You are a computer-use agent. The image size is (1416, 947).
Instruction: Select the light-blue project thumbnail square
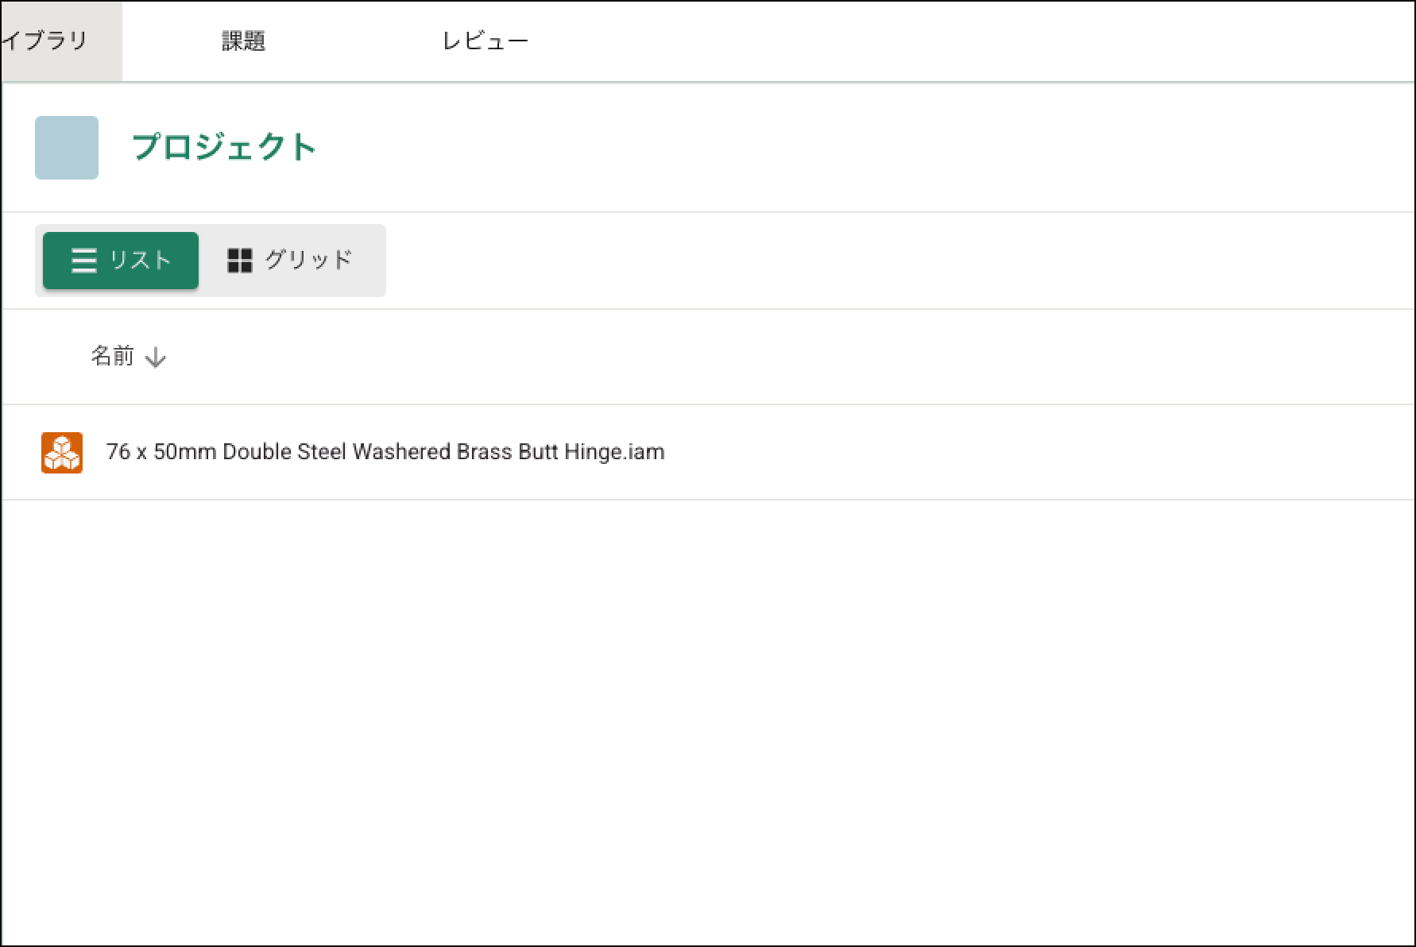coord(67,148)
